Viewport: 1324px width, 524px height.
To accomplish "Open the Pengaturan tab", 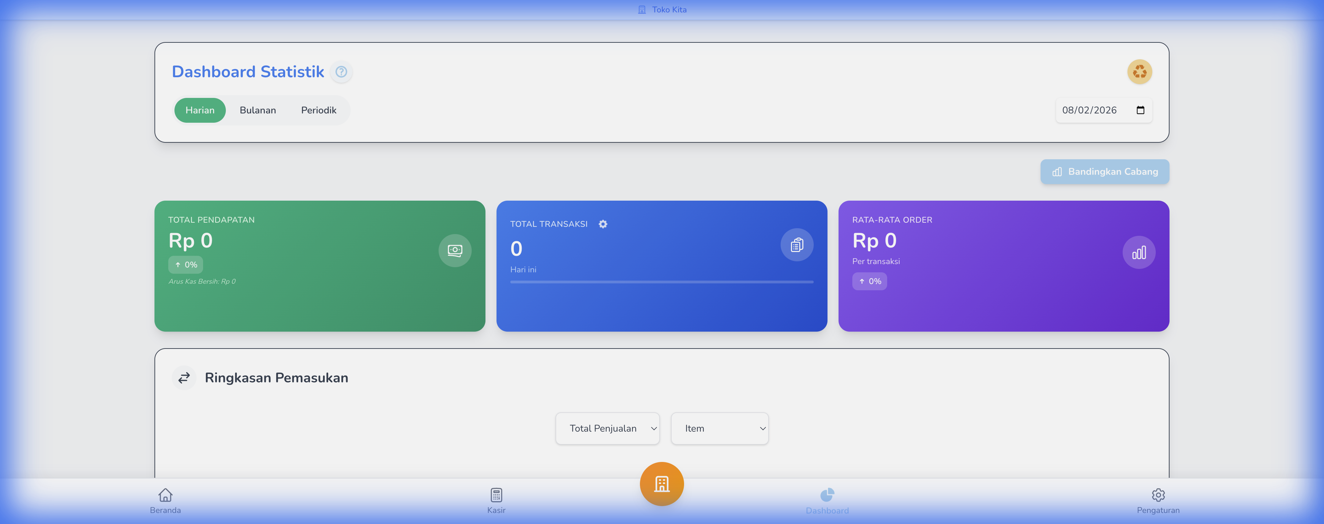I will (1157, 500).
